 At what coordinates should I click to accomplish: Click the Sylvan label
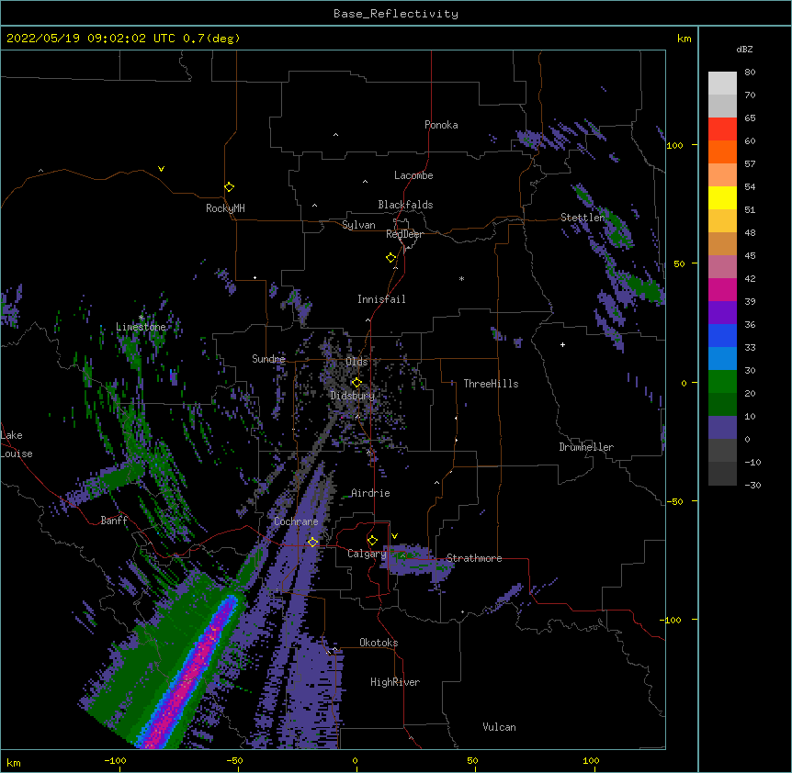click(358, 225)
